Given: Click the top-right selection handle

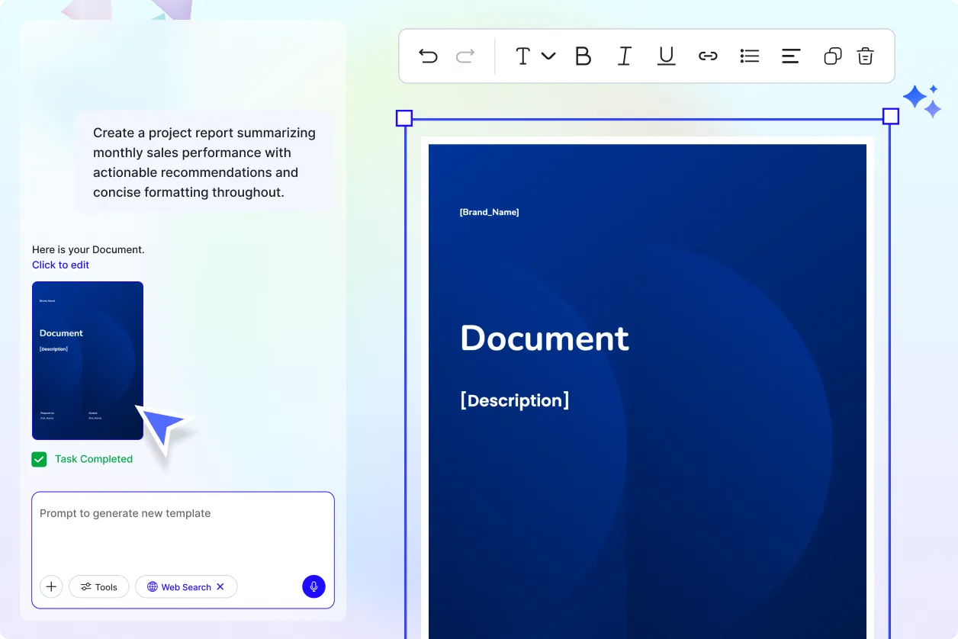Looking at the screenshot, I should (891, 117).
